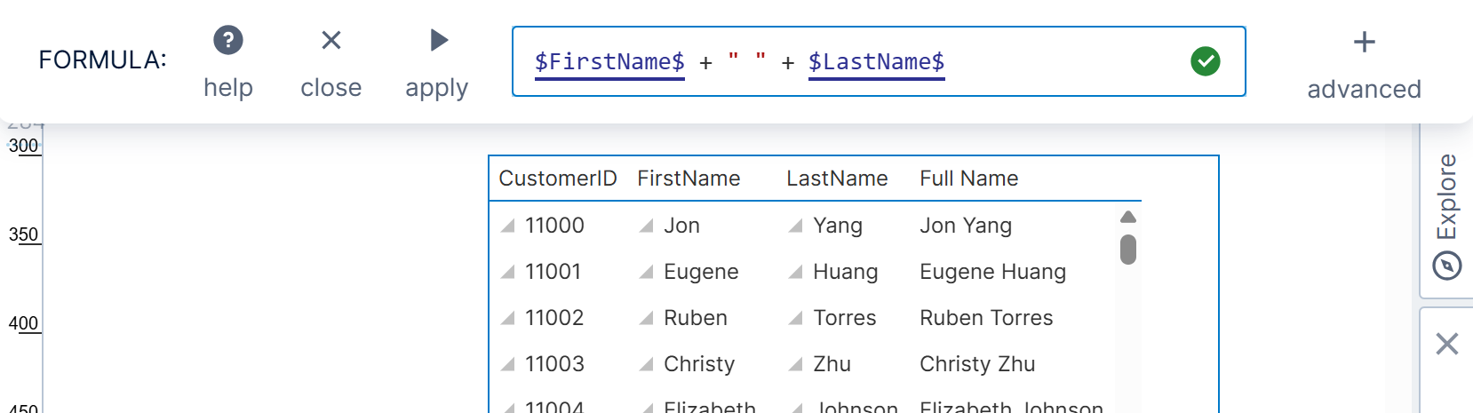This screenshot has height=413, width=1473.
Task: Apply the formula using play icon
Action: click(x=438, y=41)
